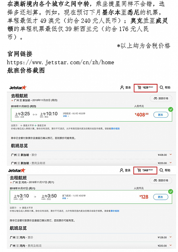Select the 3:25 to 10:10 flight card
This screenshot has height=252, width=178.
[91, 115]
